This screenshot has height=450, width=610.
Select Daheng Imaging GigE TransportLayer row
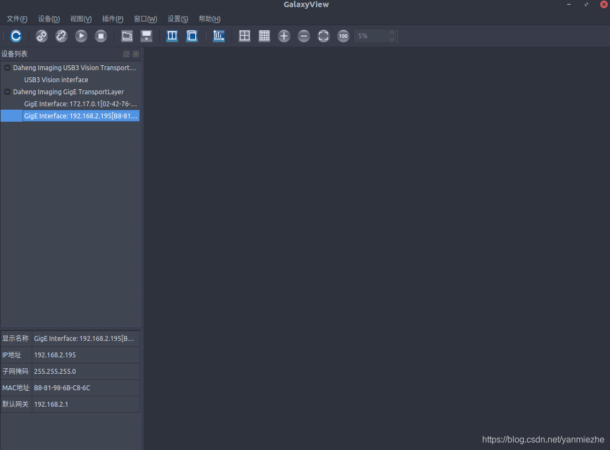70,92
